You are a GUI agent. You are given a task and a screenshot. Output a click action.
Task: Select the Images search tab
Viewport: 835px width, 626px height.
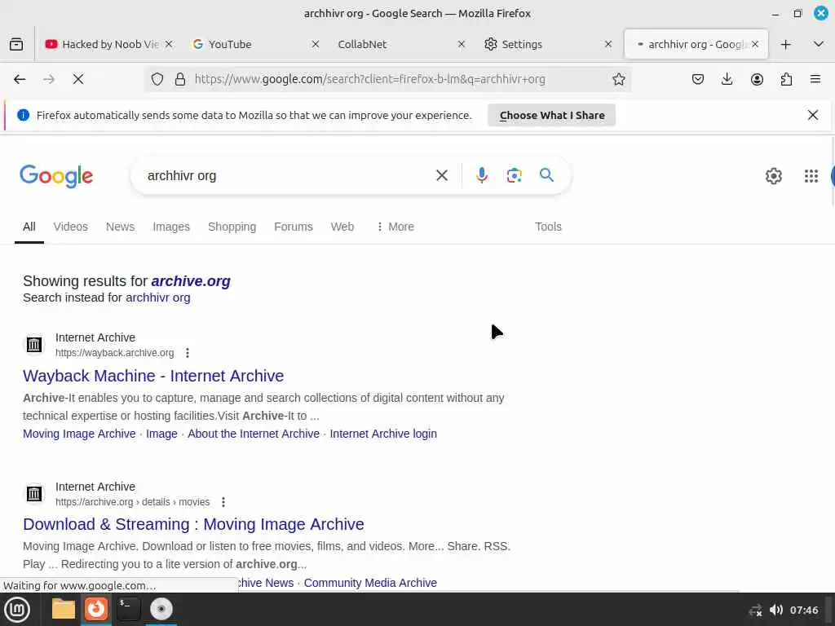click(x=171, y=227)
